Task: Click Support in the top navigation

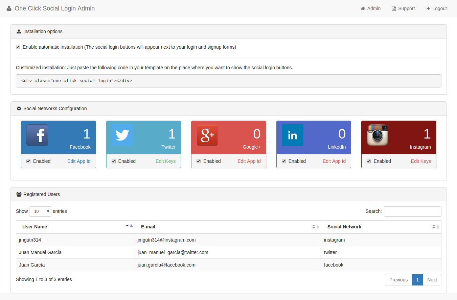Action: 403,8
